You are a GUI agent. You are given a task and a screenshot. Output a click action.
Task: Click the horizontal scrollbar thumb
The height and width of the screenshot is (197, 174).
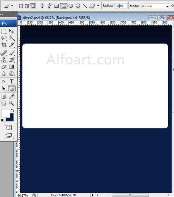coord(130,195)
